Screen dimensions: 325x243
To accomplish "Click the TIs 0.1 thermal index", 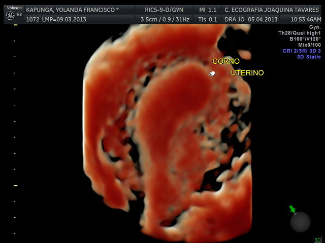I will coord(208,19).
